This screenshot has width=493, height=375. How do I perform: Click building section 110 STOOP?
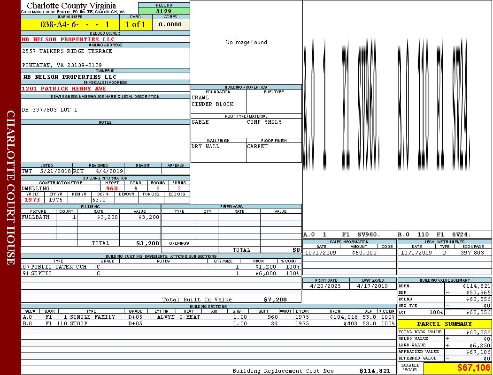coord(72,323)
